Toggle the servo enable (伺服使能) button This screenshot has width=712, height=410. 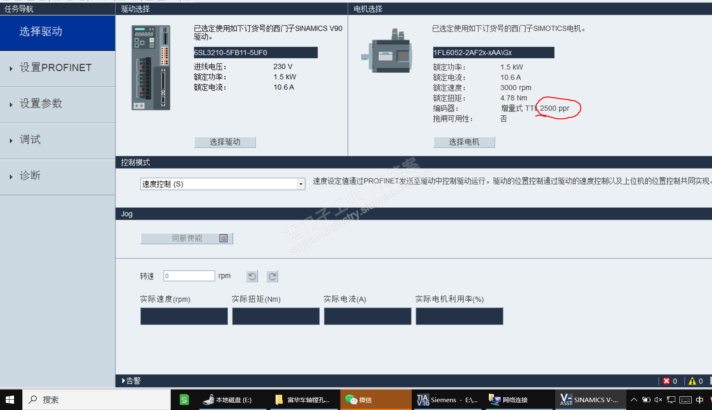(187, 238)
